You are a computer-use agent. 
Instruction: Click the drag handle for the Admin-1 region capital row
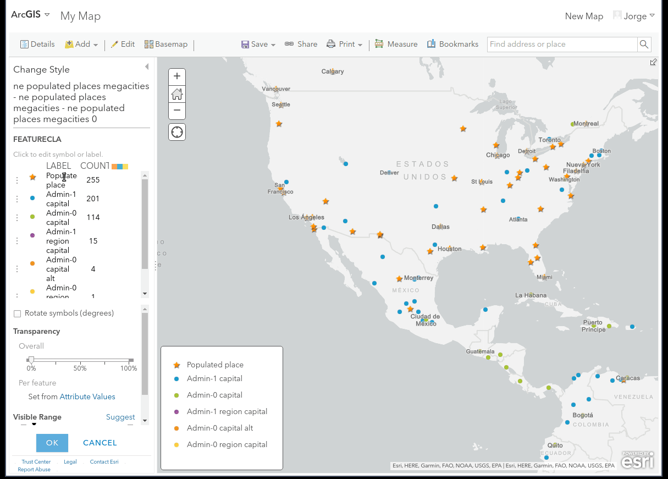click(x=17, y=241)
